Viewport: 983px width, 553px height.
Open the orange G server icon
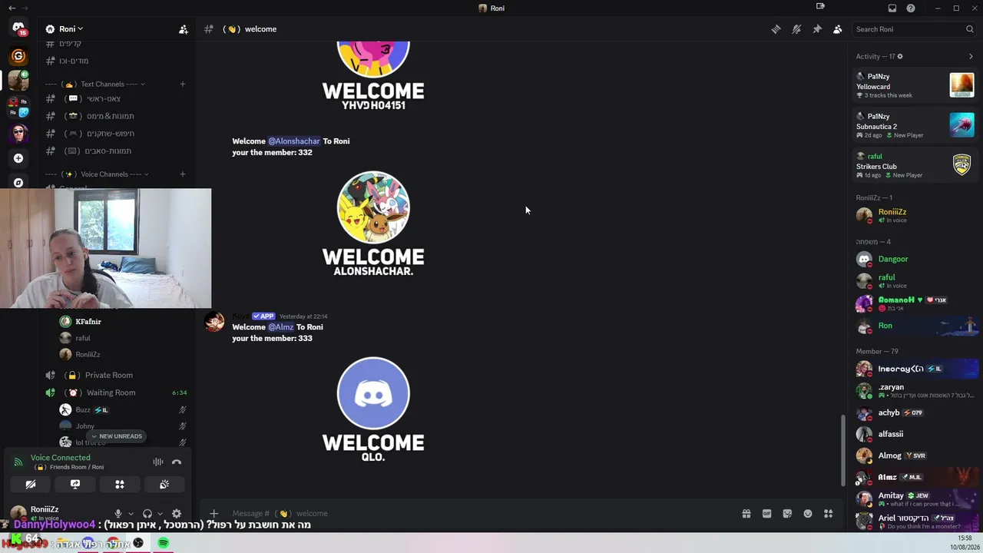18,56
